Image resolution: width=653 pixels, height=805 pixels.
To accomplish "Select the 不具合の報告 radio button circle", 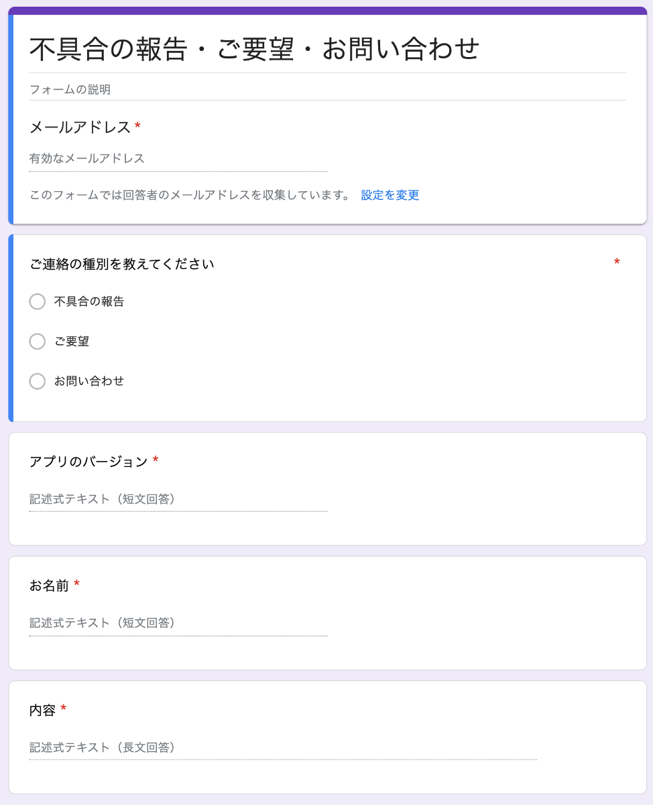I will 38,302.
